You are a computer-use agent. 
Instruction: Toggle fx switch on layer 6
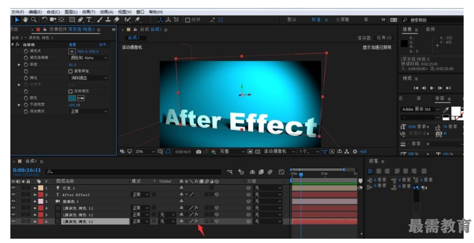click(196, 221)
